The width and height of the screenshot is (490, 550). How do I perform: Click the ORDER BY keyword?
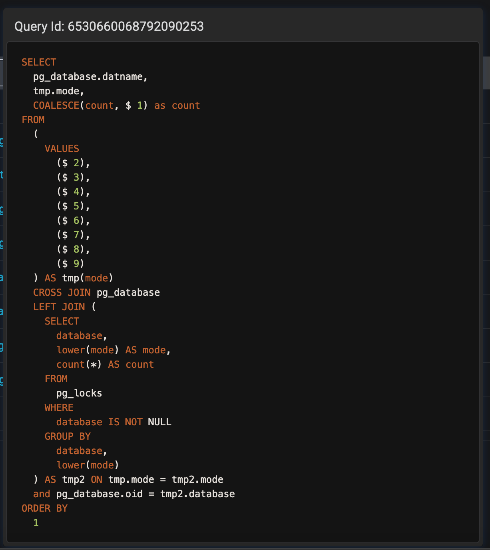44,508
